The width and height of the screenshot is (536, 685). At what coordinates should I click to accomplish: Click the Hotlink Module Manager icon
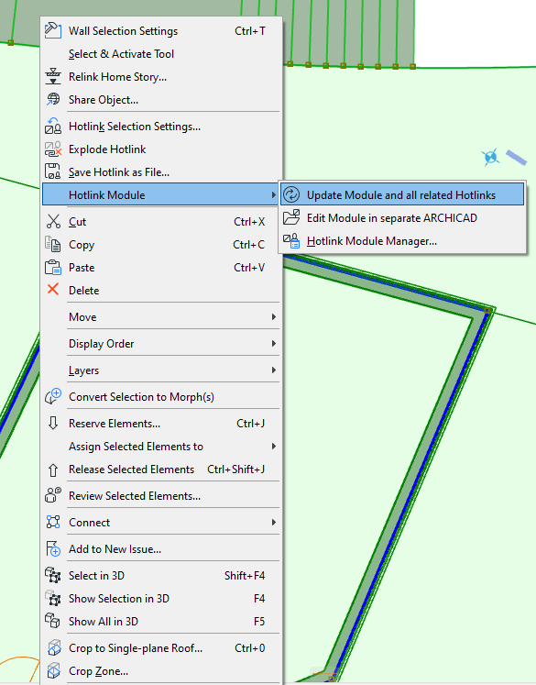(291, 240)
